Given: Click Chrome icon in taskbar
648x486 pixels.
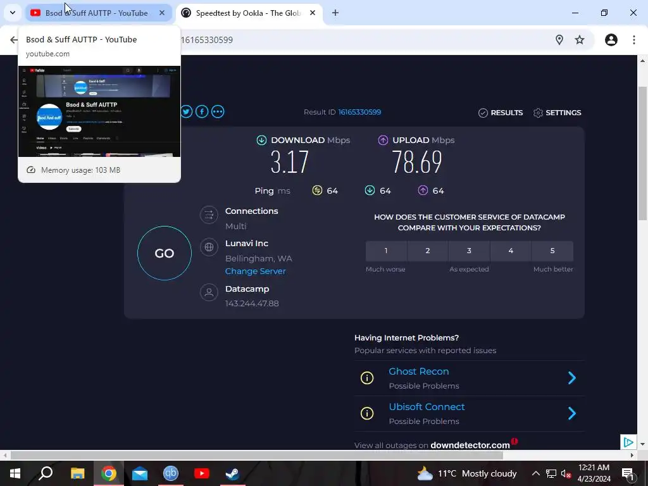Looking at the screenshot, I should pyautogui.click(x=109, y=473).
